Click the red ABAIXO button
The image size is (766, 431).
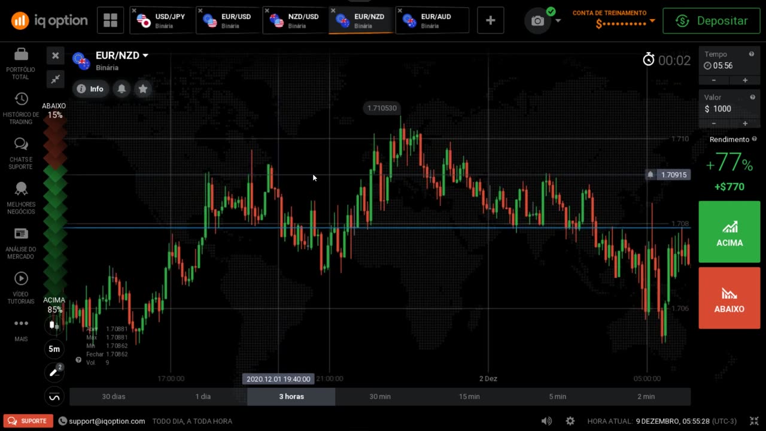(x=729, y=298)
